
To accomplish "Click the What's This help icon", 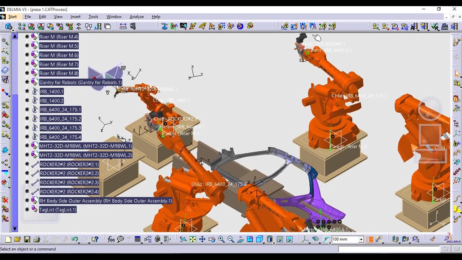I will 95,239.
